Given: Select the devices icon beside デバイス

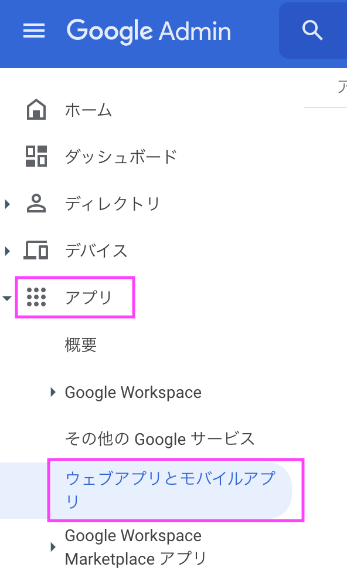Looking at the screenshot, I should point(36,250).
